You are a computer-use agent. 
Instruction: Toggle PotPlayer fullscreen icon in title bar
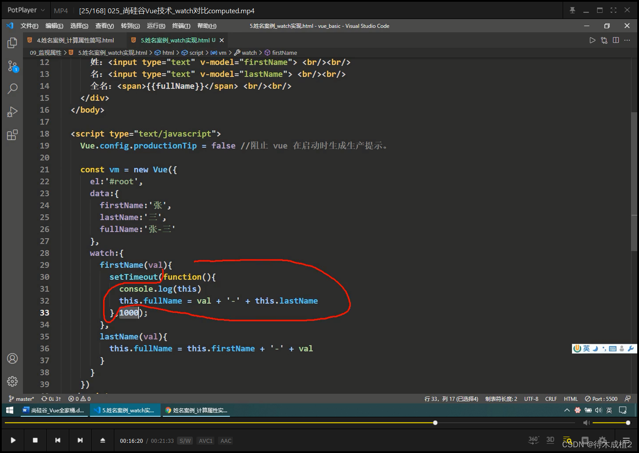tap(613, 10)
